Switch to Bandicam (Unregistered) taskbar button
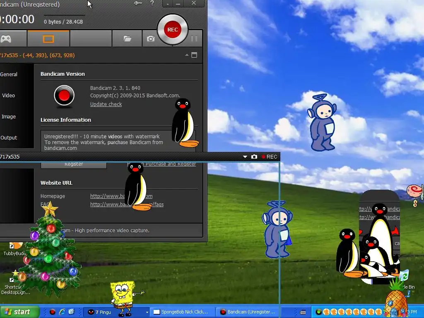 pos(248,312)
